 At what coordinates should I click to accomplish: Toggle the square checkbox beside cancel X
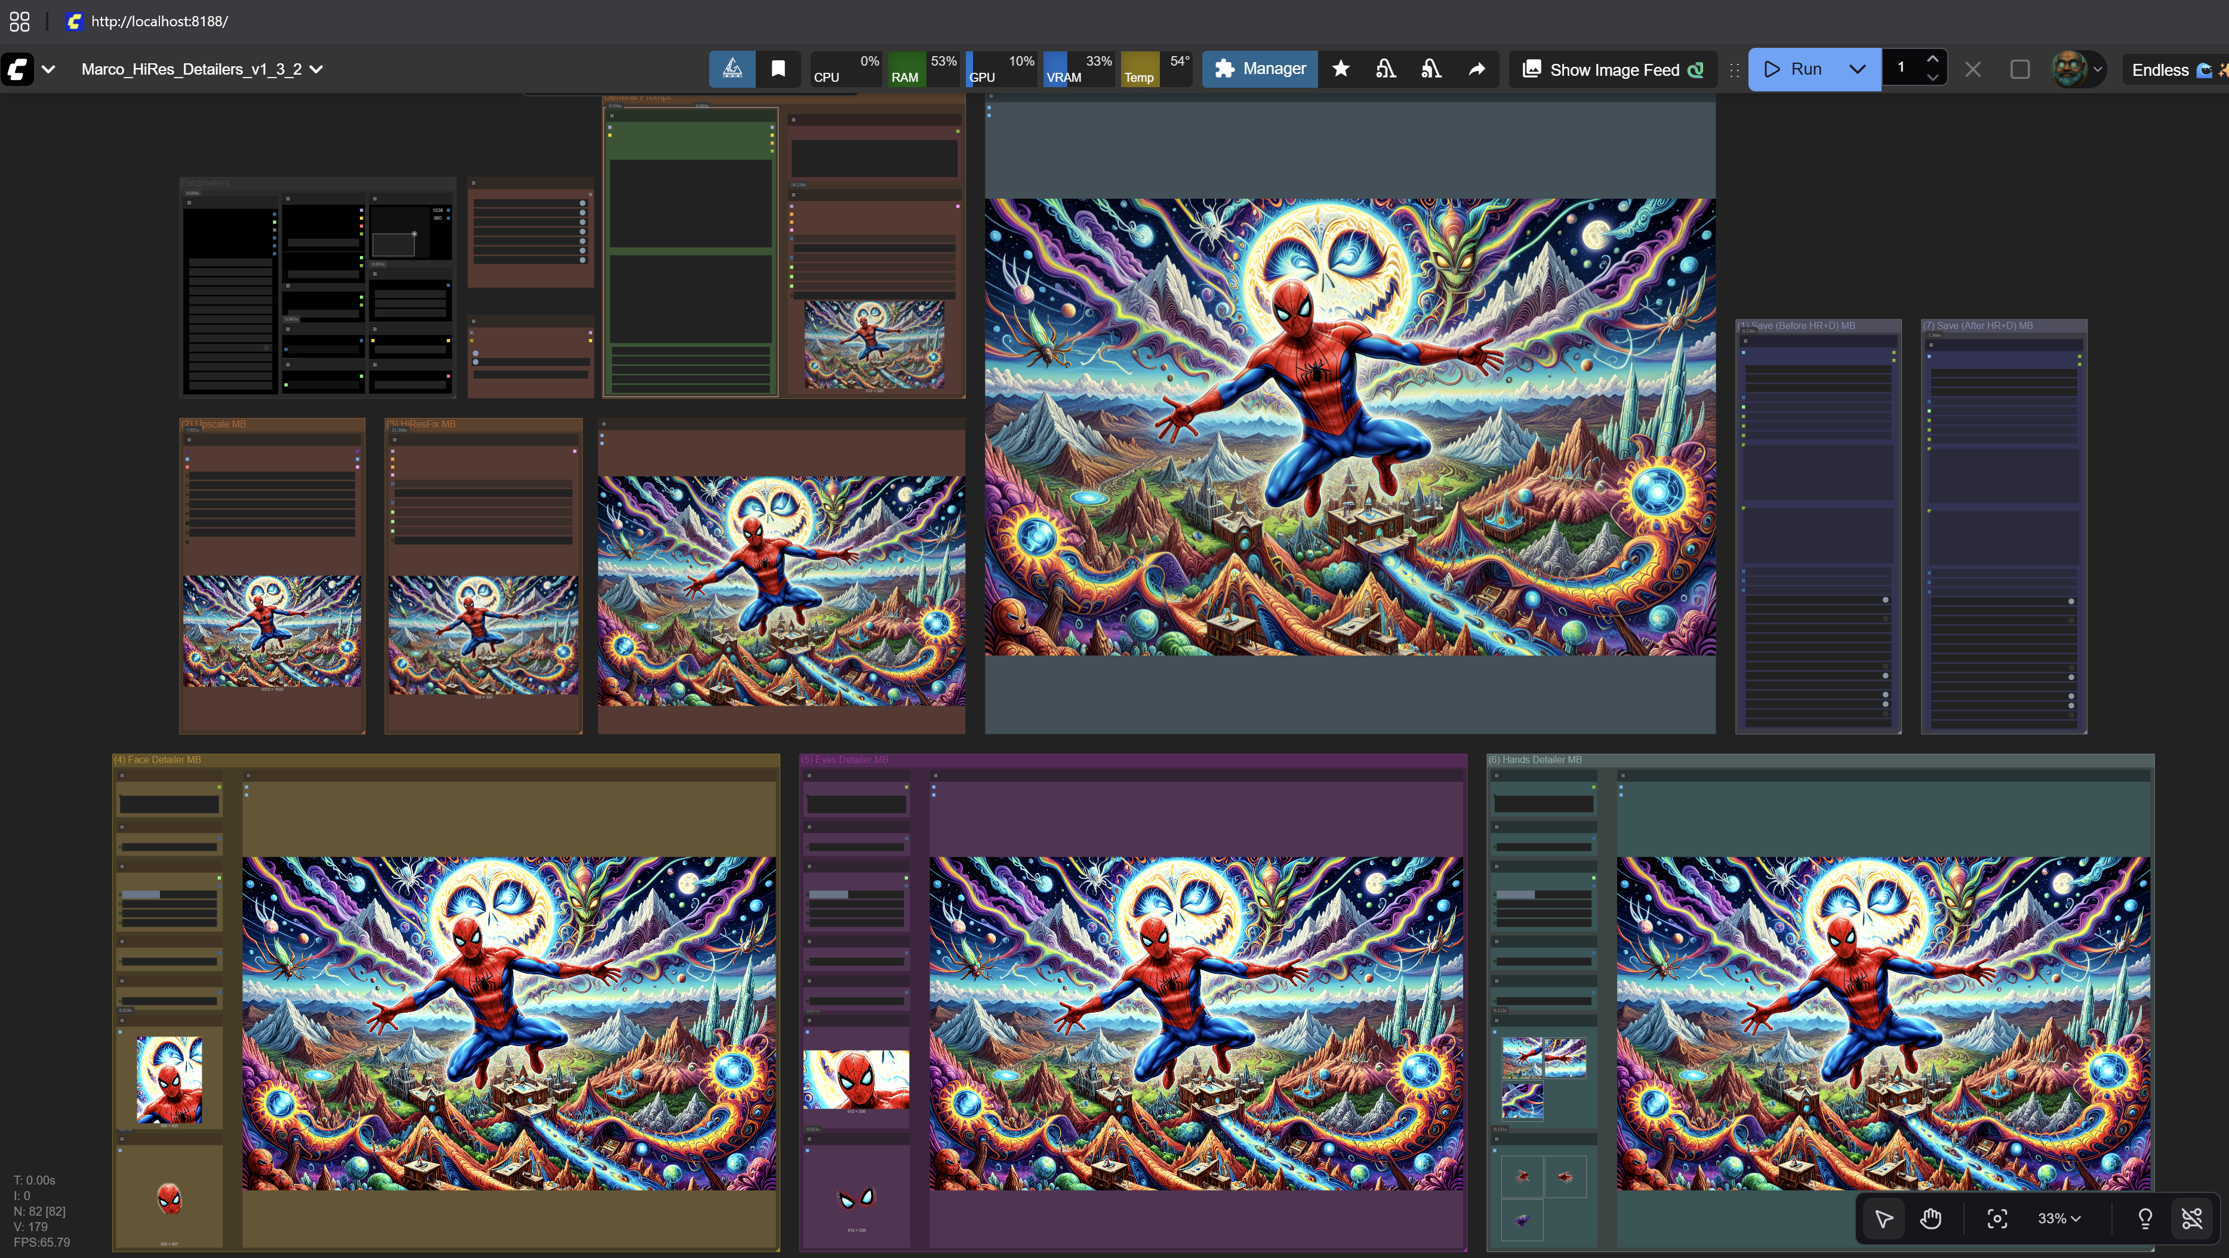point(2019,69)
